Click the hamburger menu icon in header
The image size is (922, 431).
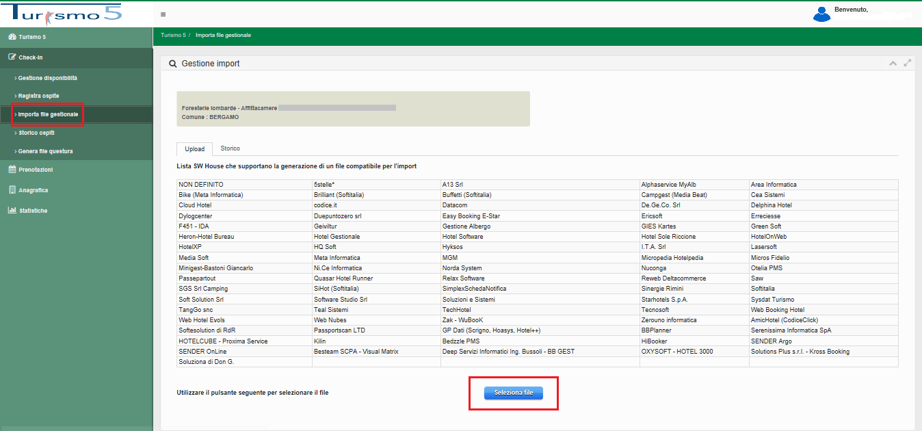click(163, 14)
